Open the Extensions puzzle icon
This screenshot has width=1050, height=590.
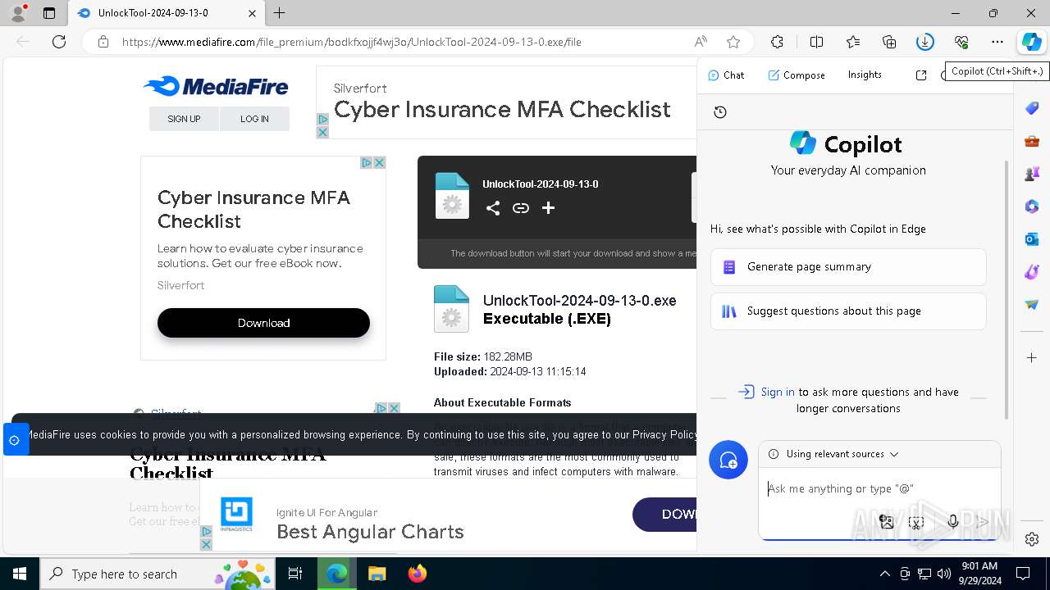point(777,42)
